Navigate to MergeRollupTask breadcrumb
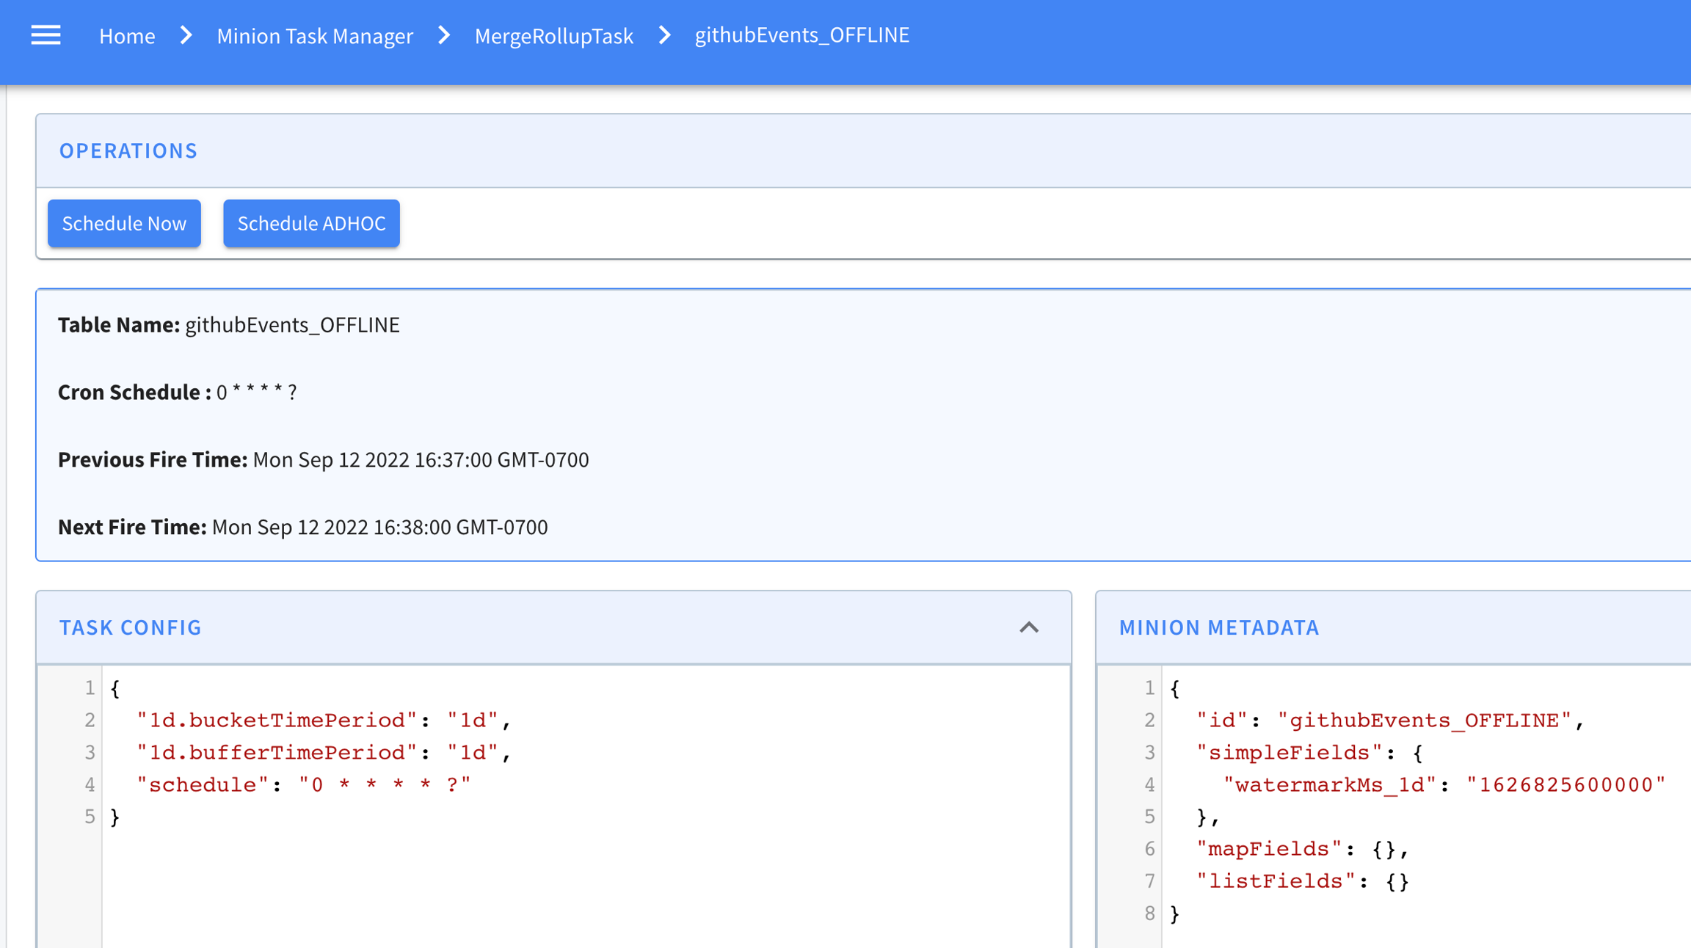Viewport: 1691px width, 948px height. [553, 35]
